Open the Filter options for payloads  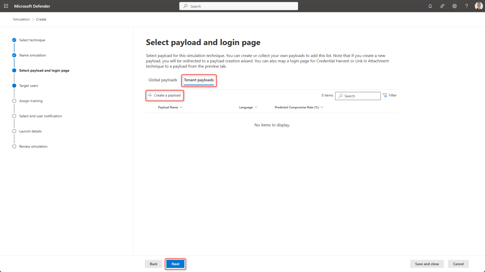point(390,95)
